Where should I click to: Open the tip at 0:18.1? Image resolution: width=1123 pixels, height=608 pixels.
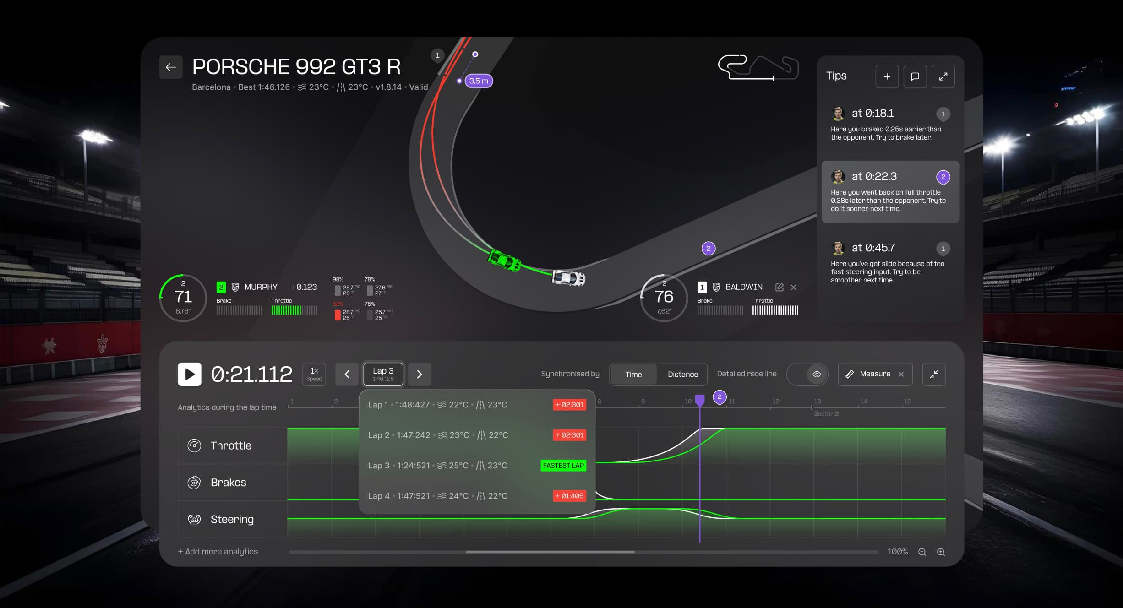click(890, 124)
